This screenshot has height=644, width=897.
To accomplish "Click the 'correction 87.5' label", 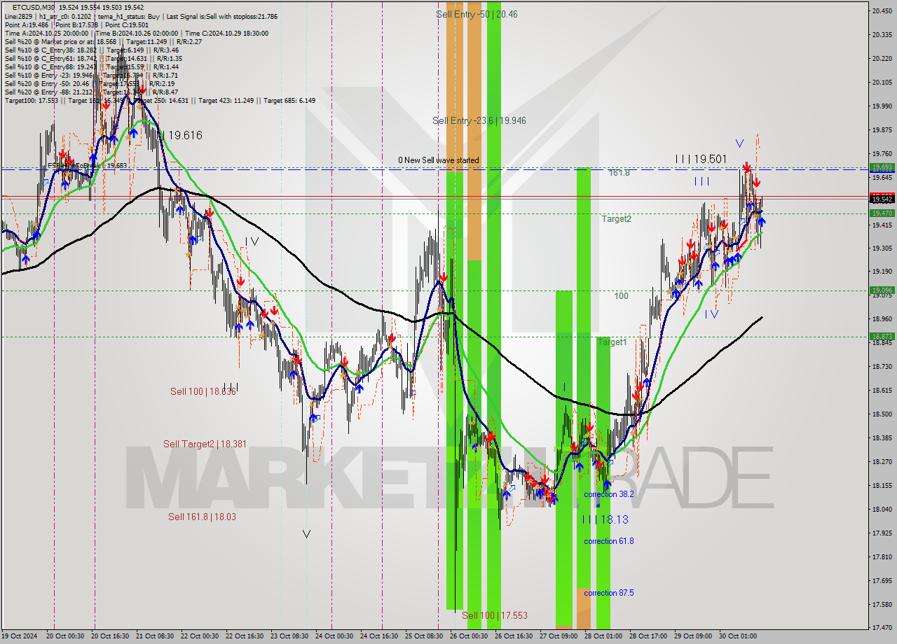I will (x=609, y=593).
